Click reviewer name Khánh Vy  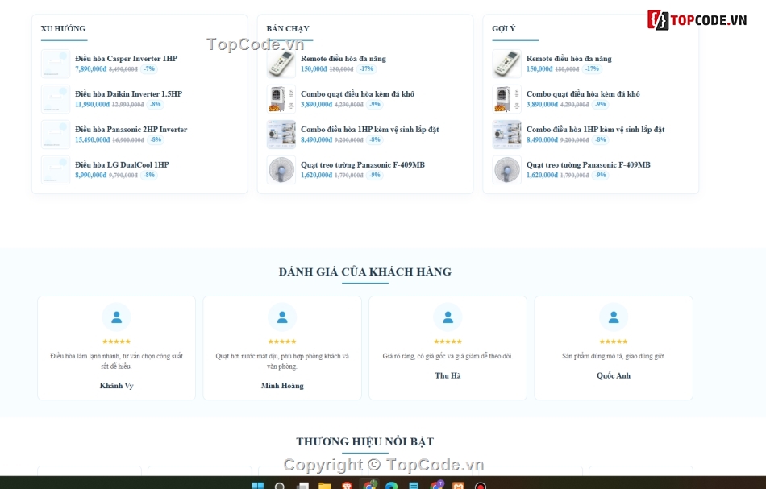116,386
